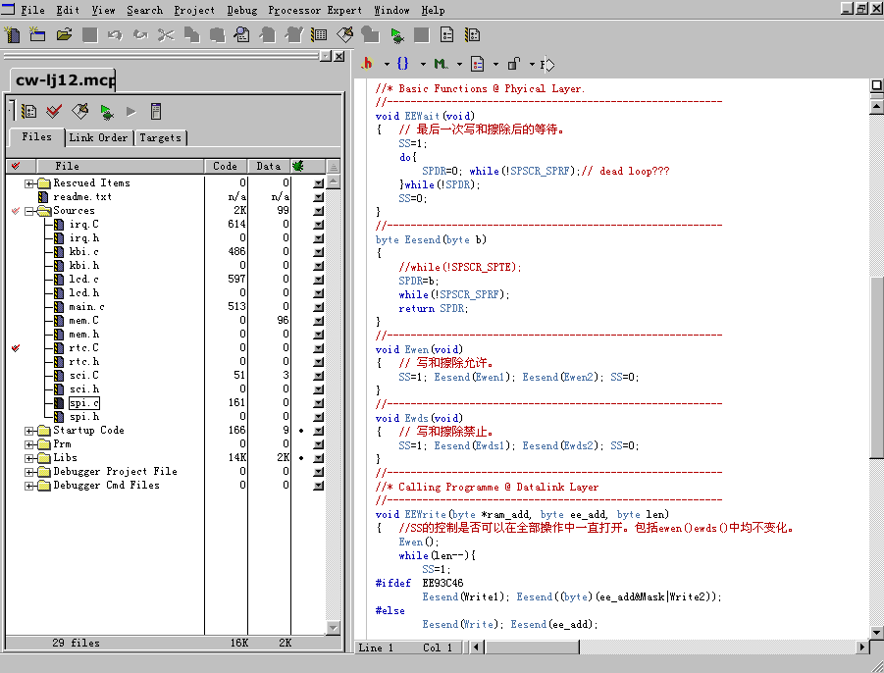Click the Cut scissors icon
Image resolution: width=884 pixels, height=673 pixels.
point(166,35)
